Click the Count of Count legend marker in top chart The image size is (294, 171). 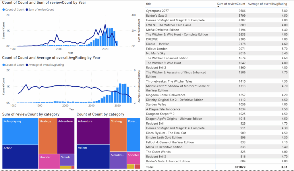tap(3, 9)
